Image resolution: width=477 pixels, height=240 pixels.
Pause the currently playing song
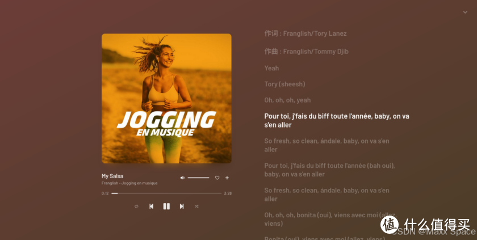(166, 207)
